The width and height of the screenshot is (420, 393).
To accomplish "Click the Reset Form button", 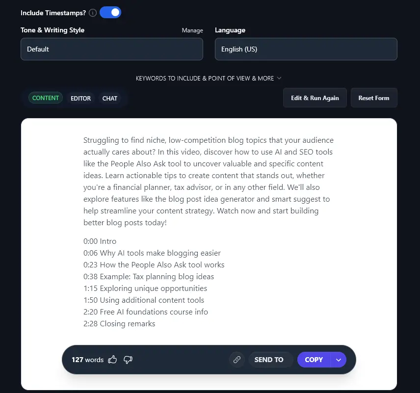I will tap(374, 98).
